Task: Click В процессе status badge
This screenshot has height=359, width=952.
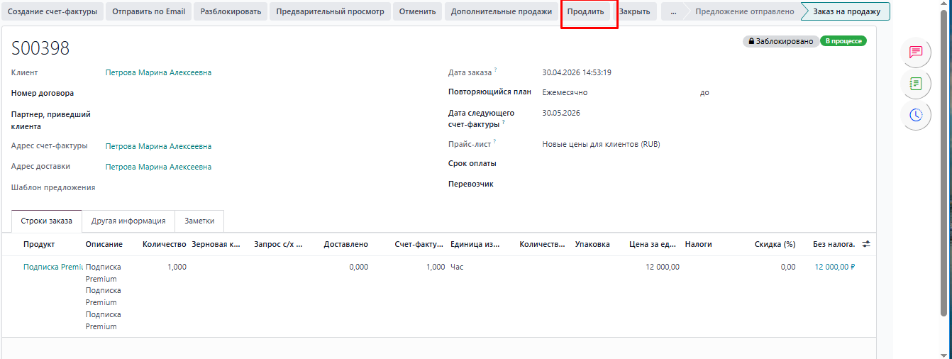Action: pos(843,41)
